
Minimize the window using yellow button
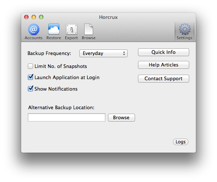(x=34, y=17)
